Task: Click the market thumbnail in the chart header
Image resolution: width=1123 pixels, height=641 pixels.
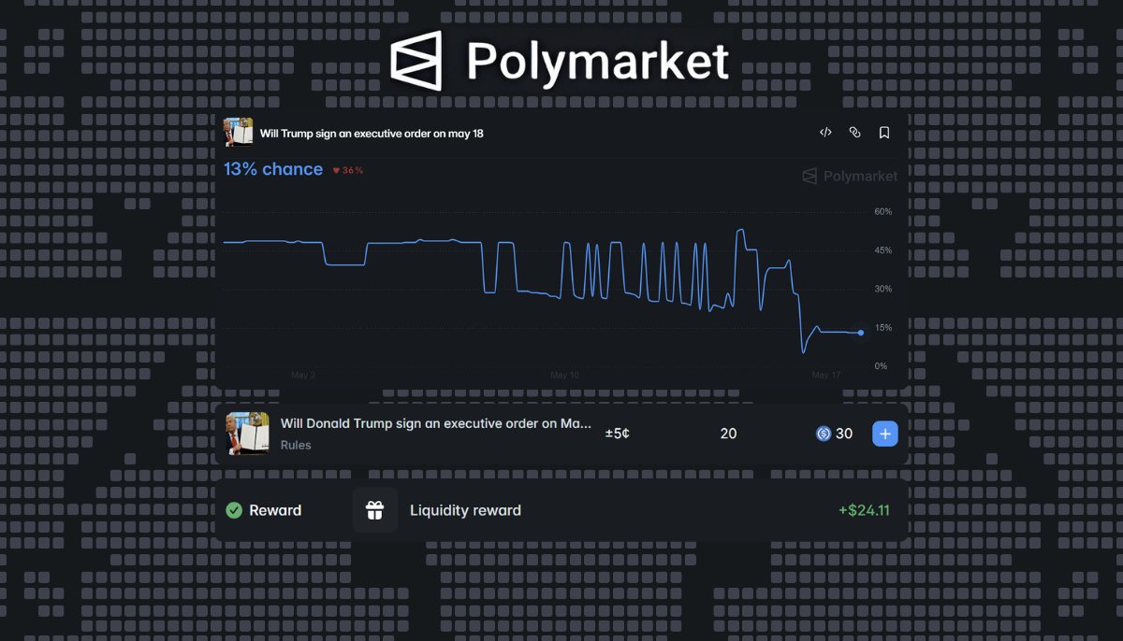Action: (239, 132)
